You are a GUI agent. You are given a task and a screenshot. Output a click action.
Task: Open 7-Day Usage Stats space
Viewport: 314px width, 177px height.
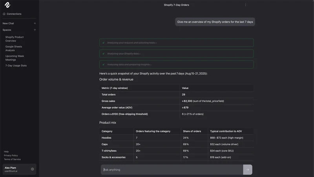pos(16,65)
